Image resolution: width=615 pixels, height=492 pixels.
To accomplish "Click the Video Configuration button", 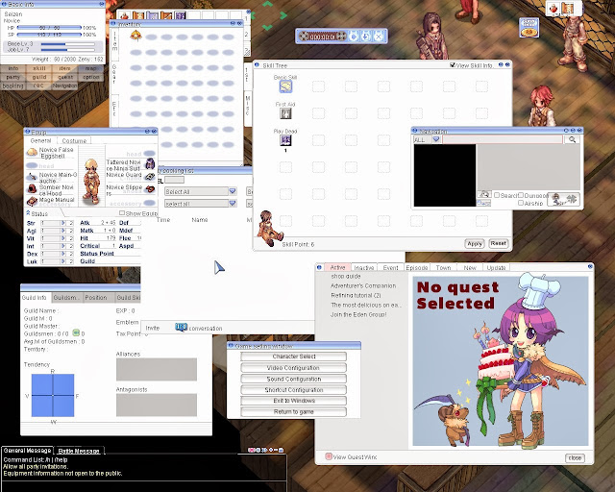I will tap(293, 368).
